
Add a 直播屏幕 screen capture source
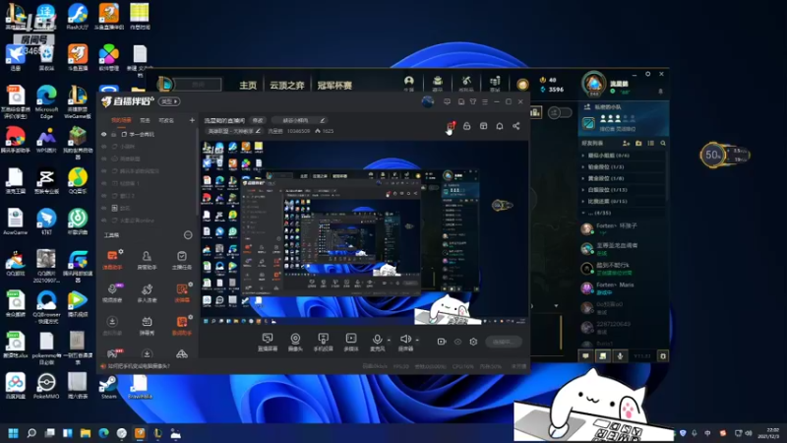tap(267, 342)
